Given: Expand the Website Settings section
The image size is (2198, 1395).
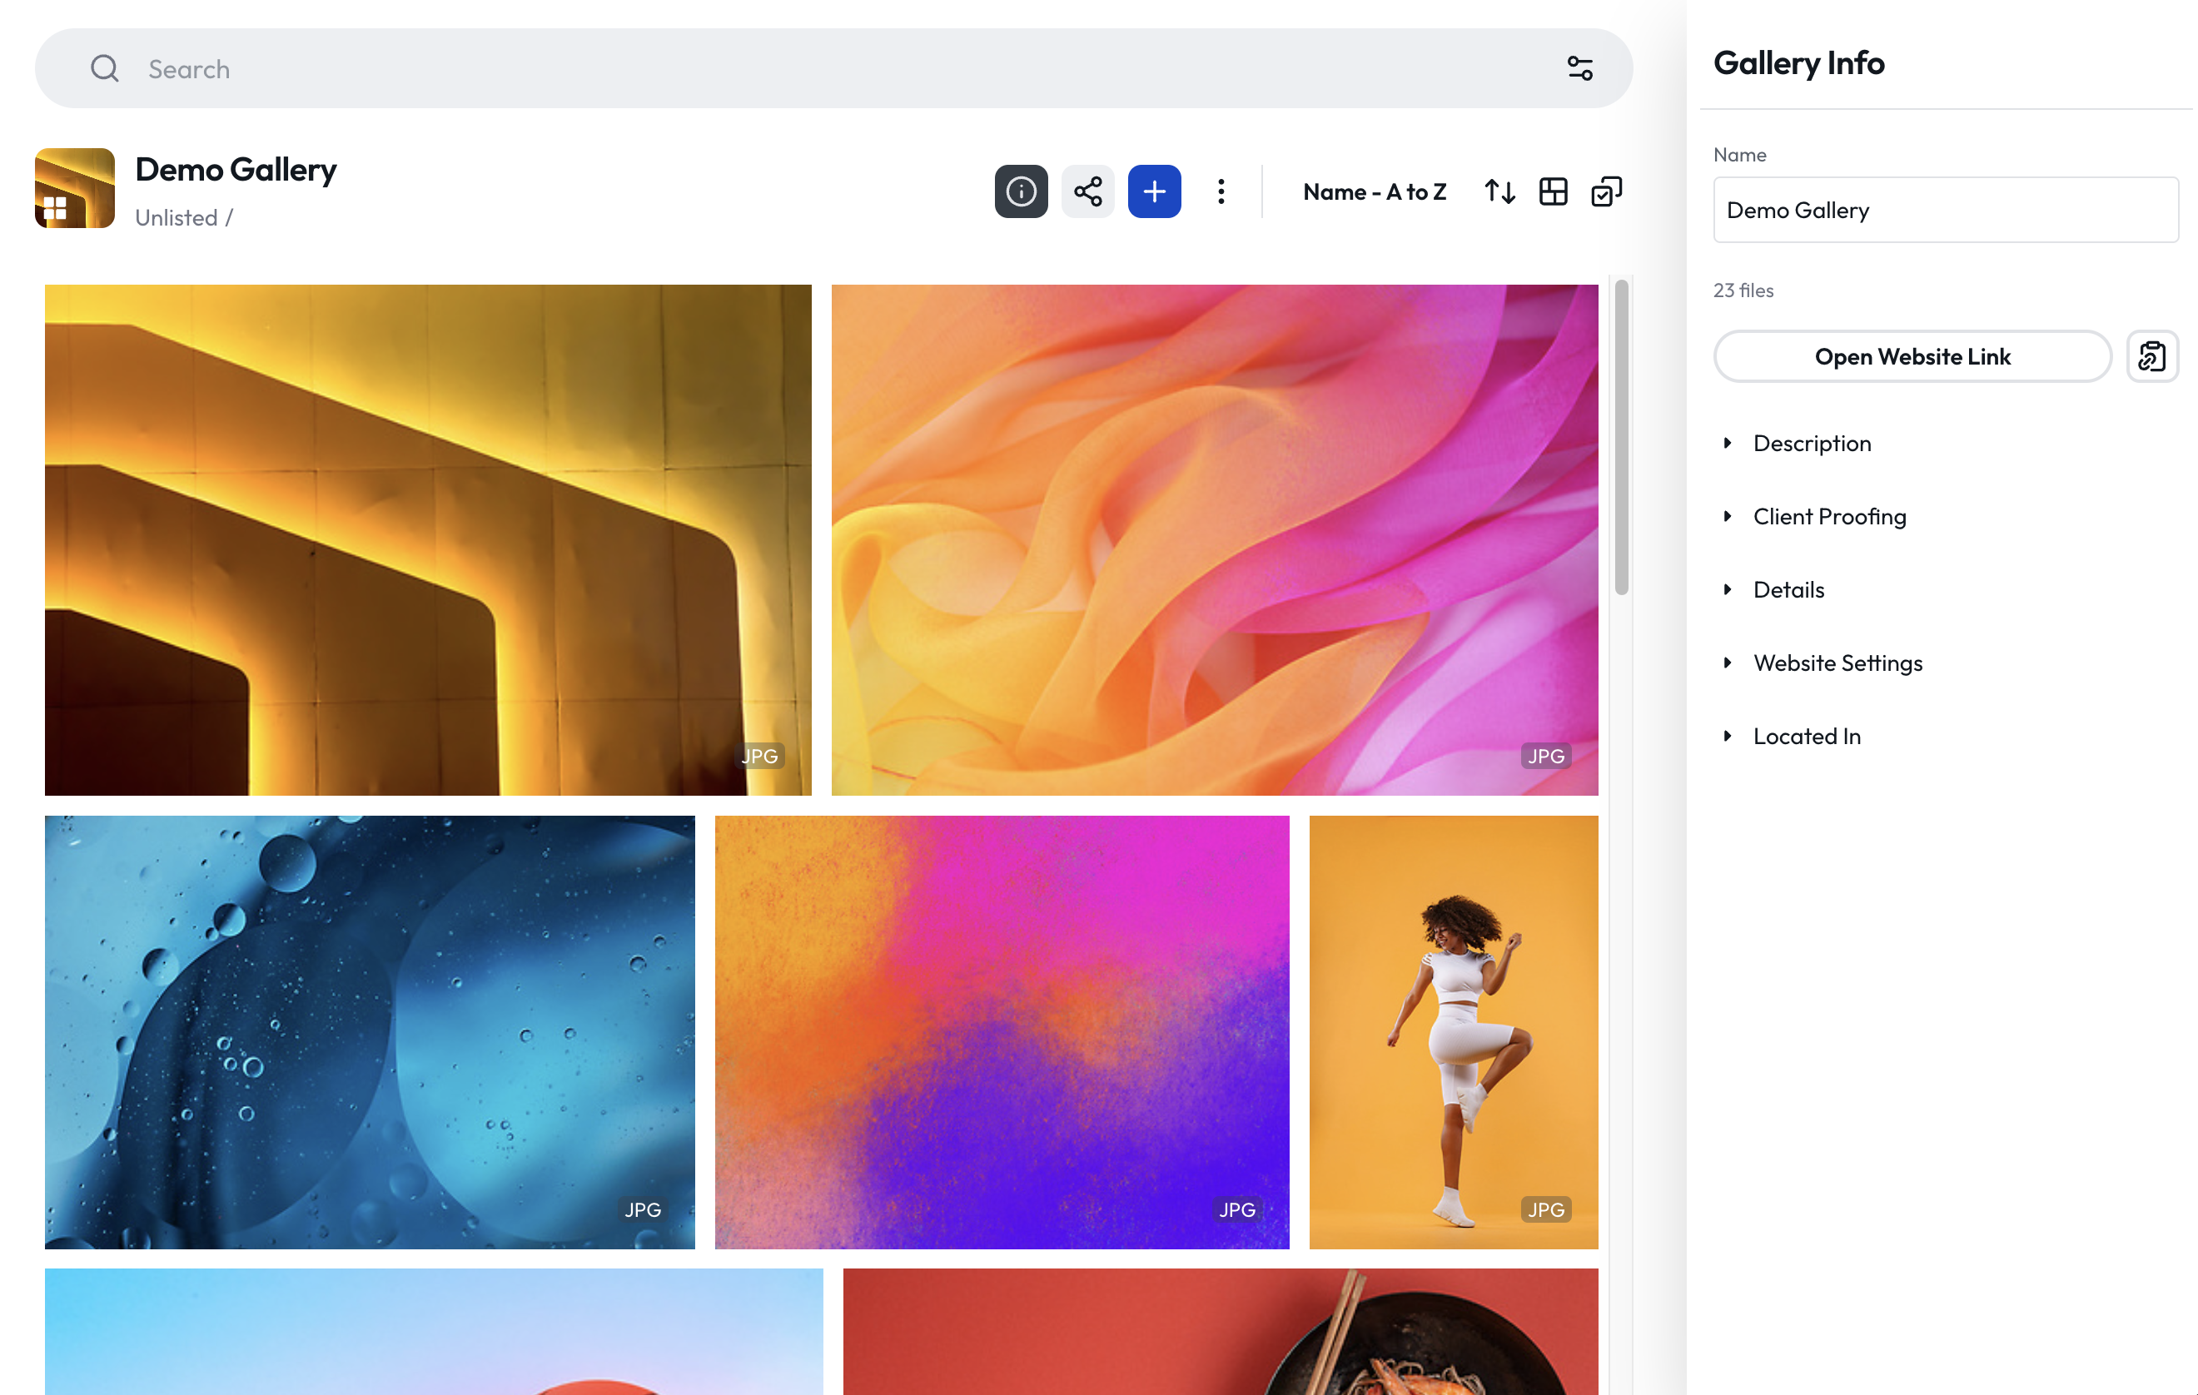Looking at the screenshot, I should (x=1837, y=663).
